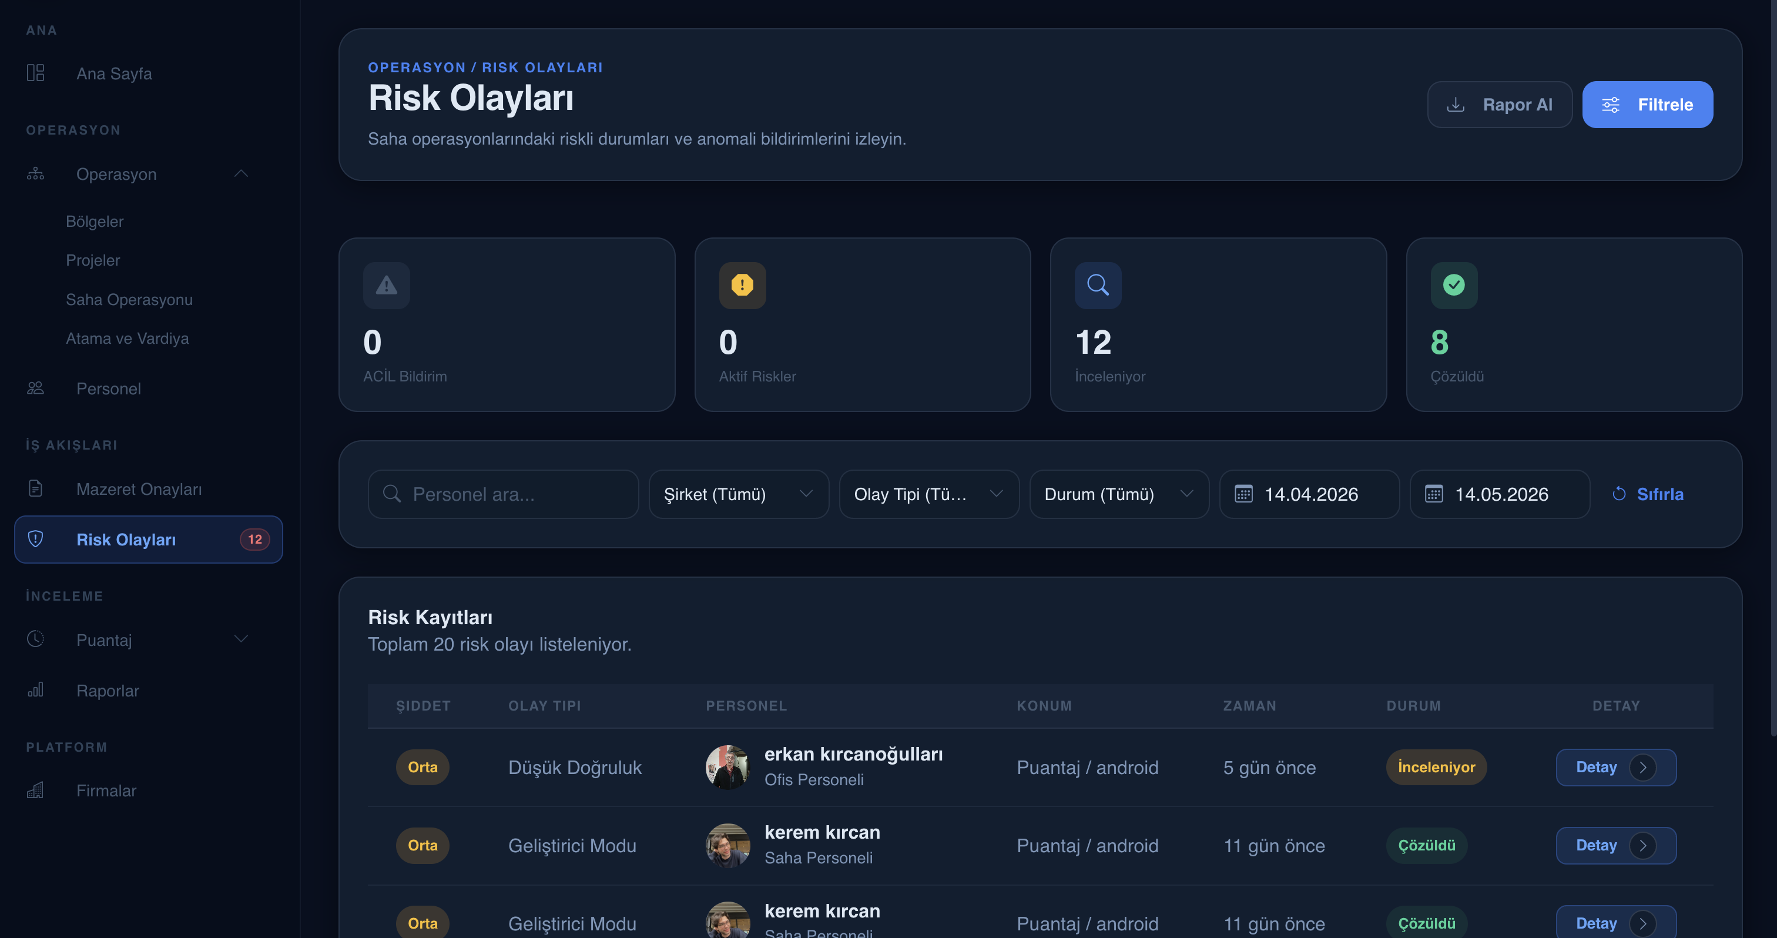Click the Filtrele button
This screenshot has height=938, width=1777.
point(1647,104)
